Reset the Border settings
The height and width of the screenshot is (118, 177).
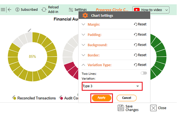click(x=140, y=55)
